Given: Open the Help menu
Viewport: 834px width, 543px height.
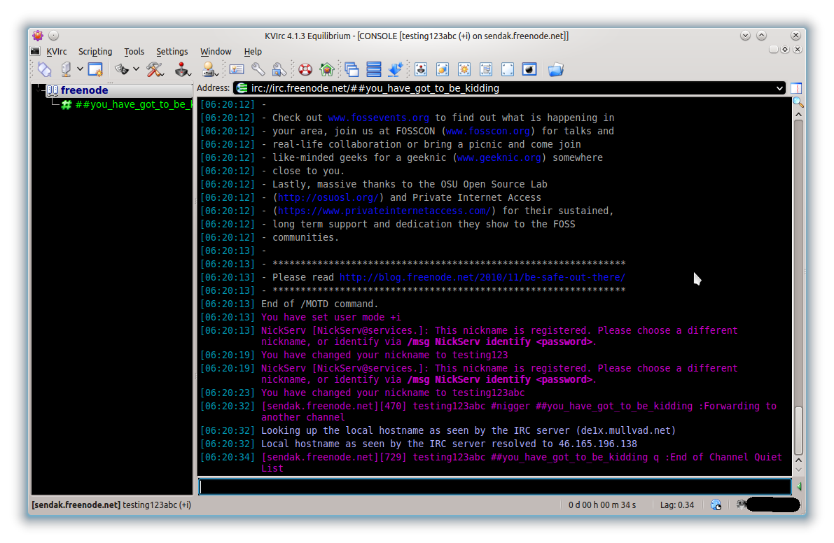Looking at the screenshot, I should (x=253, y=52).
